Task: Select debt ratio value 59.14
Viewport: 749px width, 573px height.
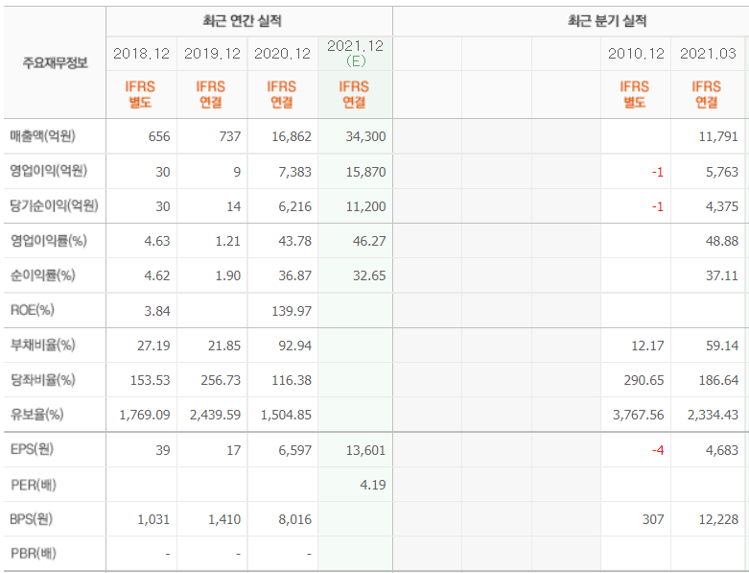Action: [x=722, y=346]
